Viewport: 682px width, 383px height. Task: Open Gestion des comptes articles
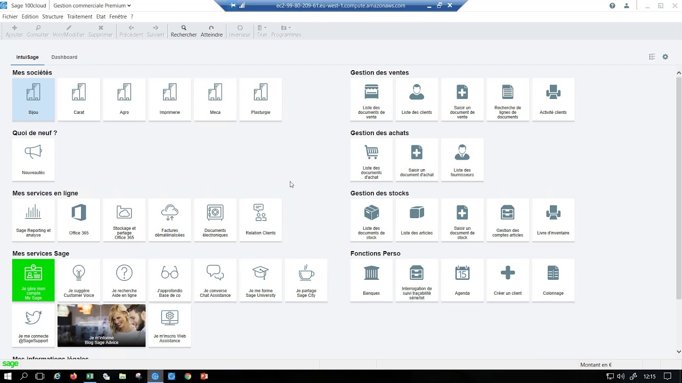tap(508, 220)
